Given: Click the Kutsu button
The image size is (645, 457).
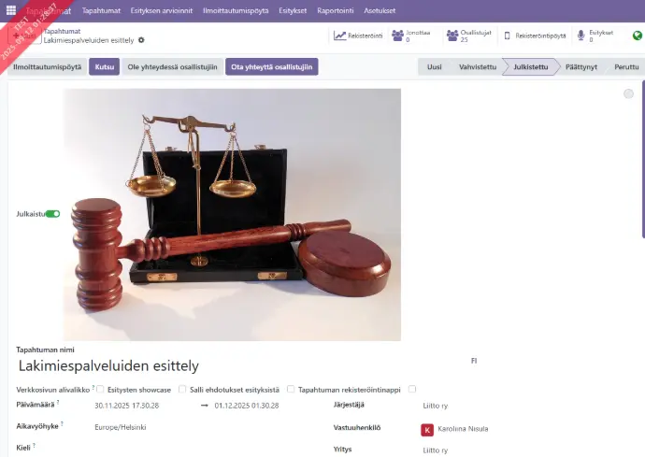Looking at the screenshot, I should point(105,67).
